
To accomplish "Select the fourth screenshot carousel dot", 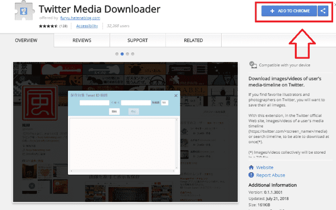I will pos(133,54).
